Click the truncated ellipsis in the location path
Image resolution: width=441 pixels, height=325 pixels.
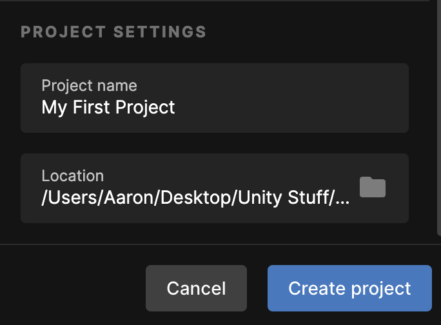click(343, 199)
